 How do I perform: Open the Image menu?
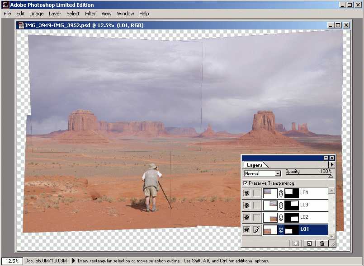37,14
